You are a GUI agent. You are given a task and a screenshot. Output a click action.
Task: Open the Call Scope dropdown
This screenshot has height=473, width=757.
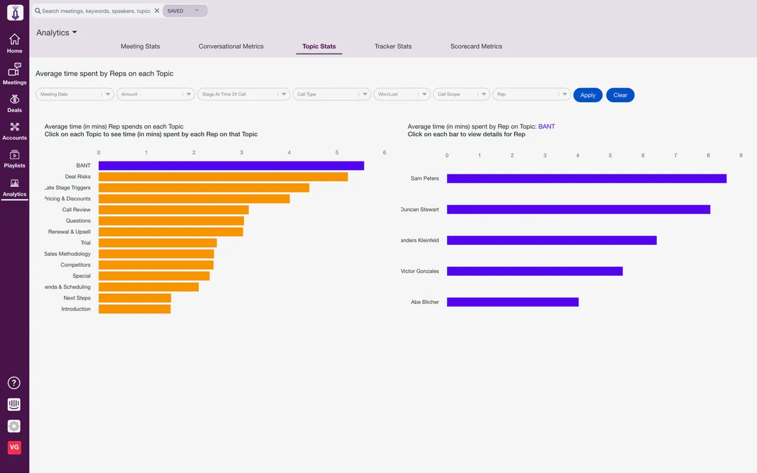tap(461, 94)
